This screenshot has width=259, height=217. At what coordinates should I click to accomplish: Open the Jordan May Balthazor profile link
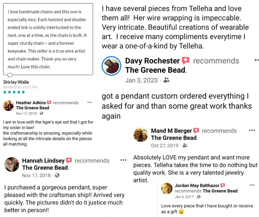point(197,186)
